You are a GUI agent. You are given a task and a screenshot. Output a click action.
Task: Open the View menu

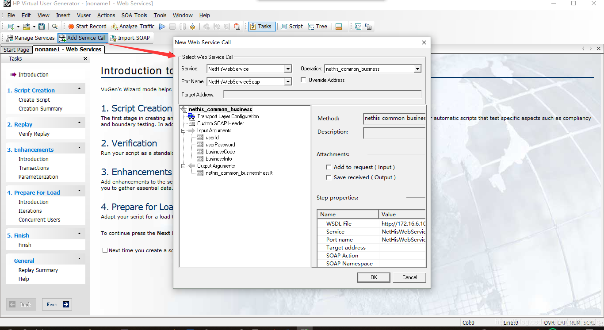tap(43, 15)
